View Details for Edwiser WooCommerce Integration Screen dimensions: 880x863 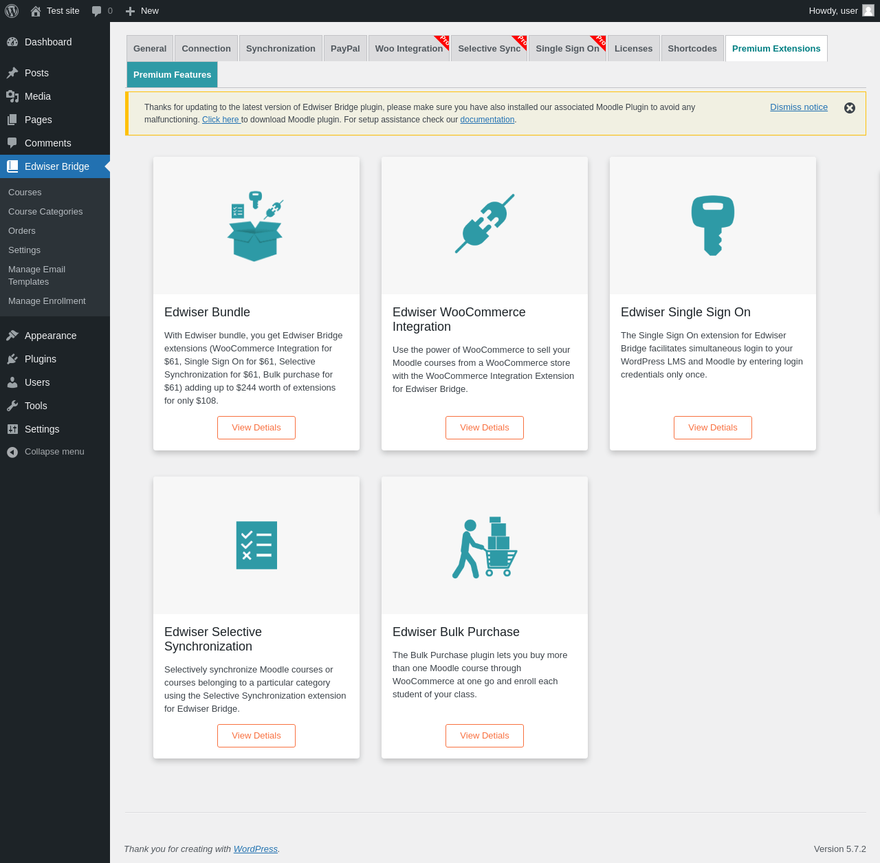485,428
